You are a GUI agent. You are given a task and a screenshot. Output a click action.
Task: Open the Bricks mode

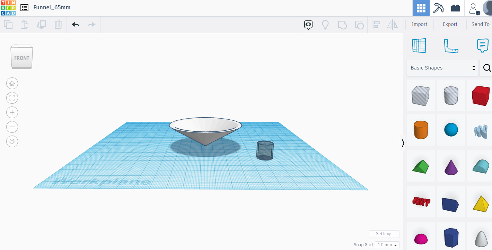pyautogui.click(x=456, y=8)
